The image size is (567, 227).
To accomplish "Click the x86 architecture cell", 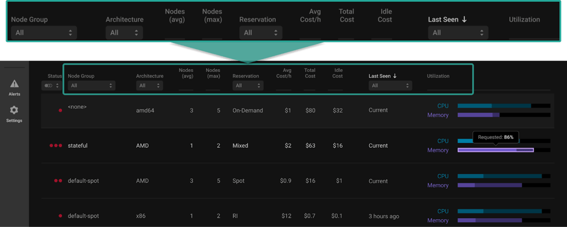I will click(141, 216).
